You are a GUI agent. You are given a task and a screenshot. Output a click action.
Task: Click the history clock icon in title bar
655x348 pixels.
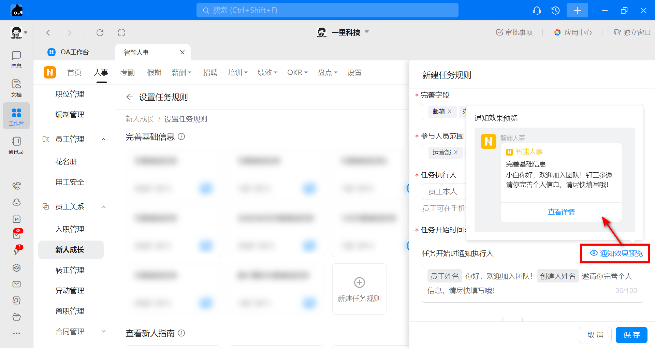click(x=555, y=11)
